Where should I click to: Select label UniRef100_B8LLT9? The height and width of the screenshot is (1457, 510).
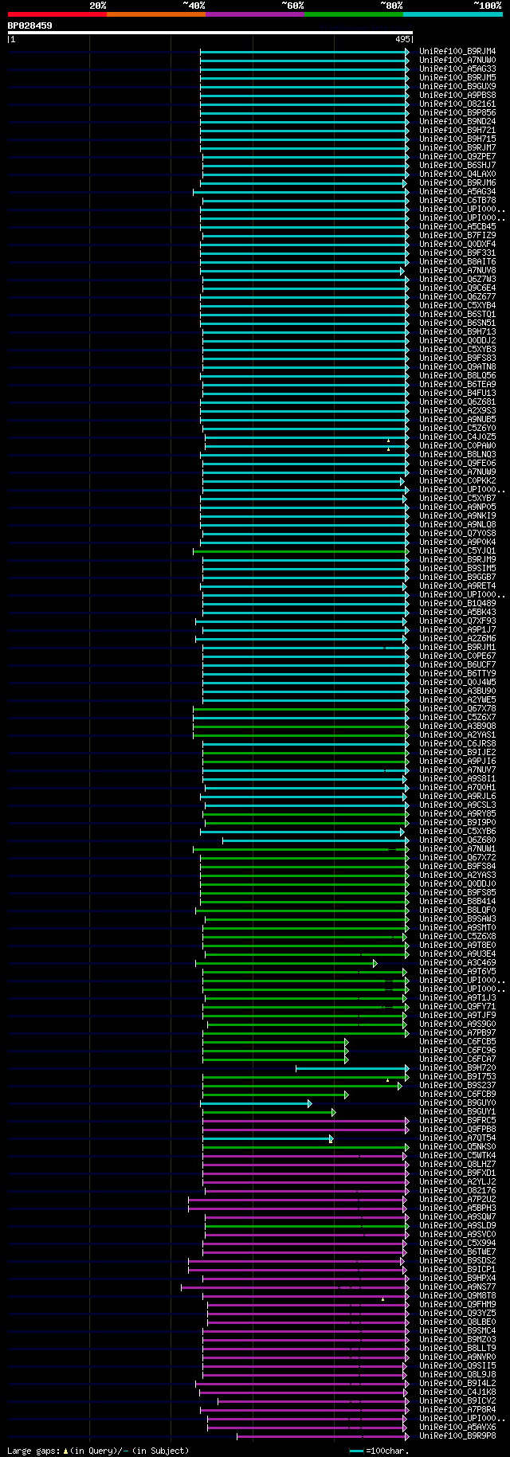pyautogui.click(x=457, y=1349)
